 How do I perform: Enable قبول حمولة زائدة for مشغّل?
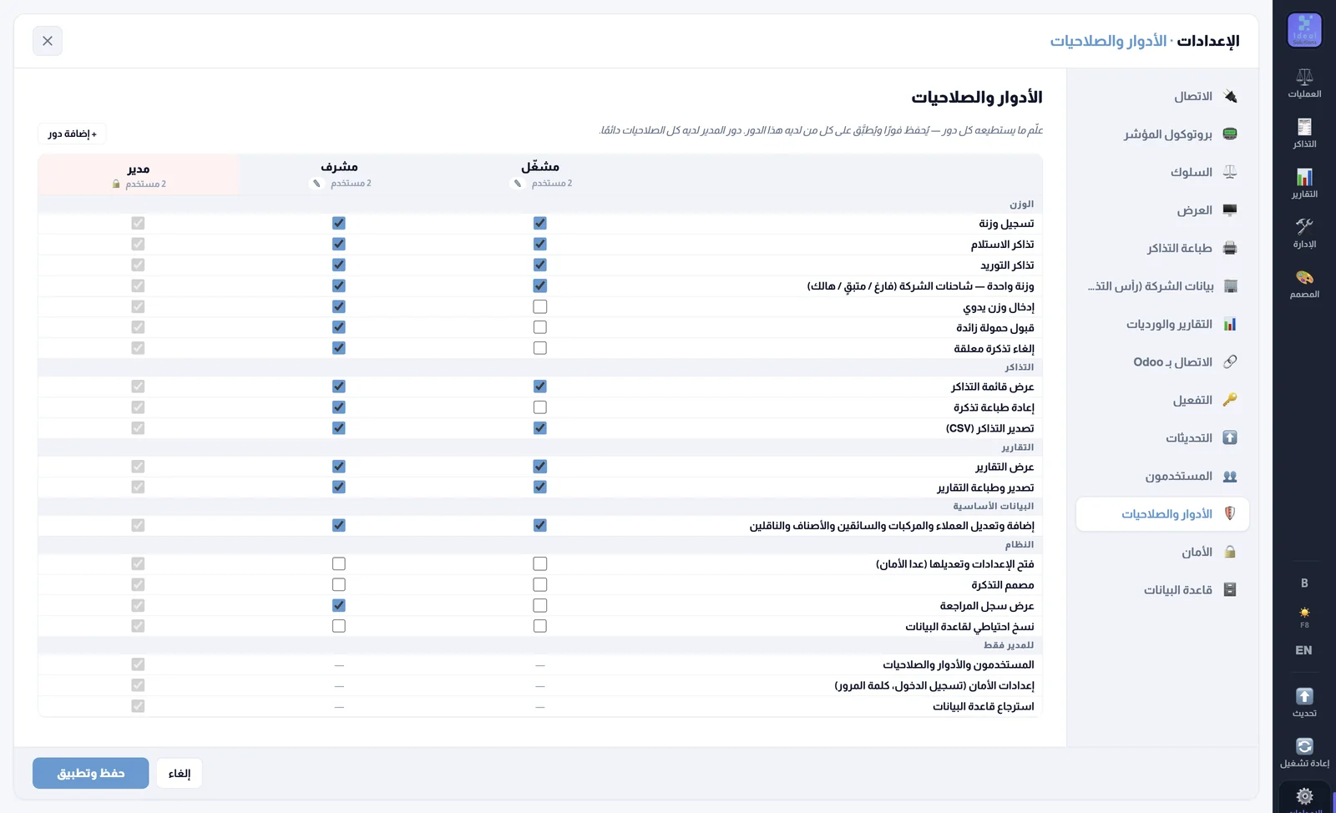click(x=540, y=327)
